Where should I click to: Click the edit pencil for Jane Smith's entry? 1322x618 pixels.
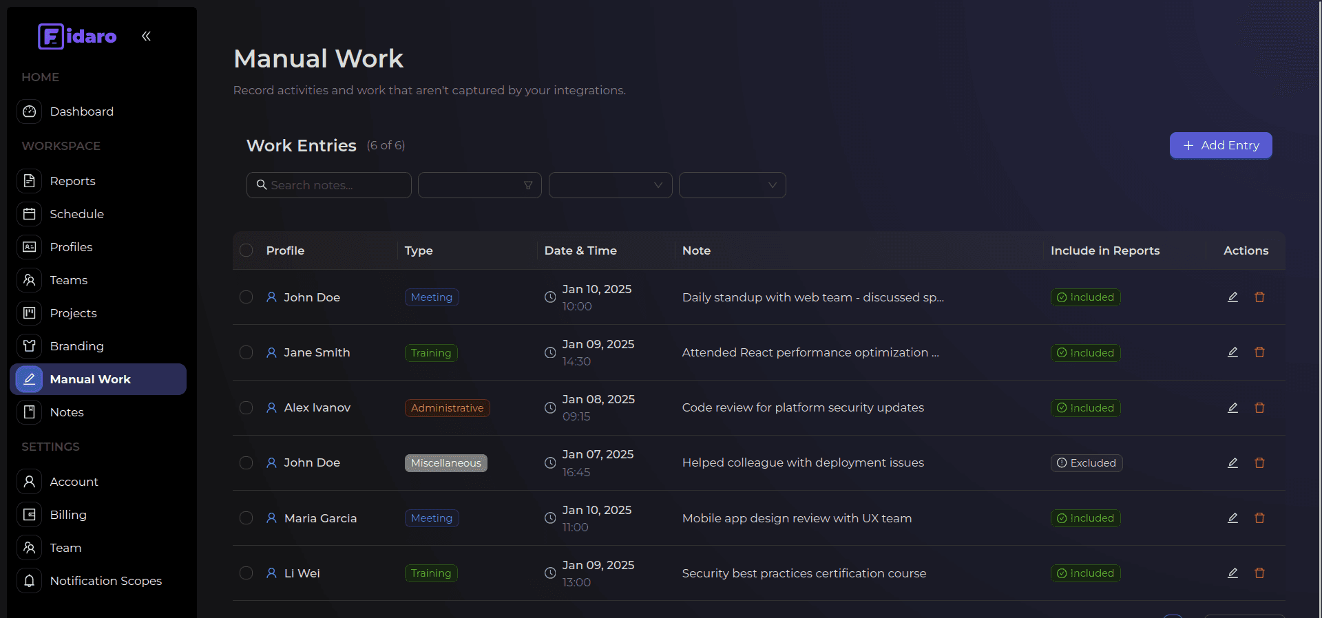(x=1232, y=352)
